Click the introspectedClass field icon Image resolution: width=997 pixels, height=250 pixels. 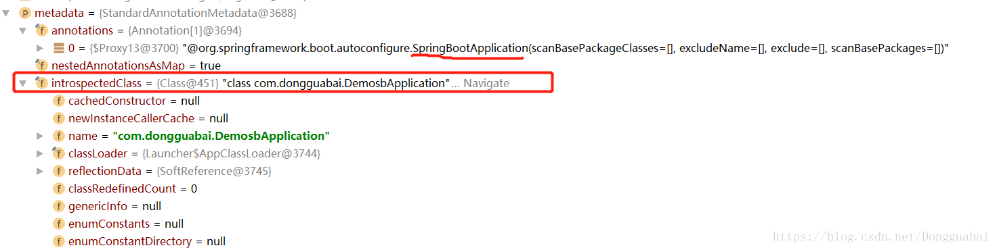pyautogui.click(x=41, y=83)
